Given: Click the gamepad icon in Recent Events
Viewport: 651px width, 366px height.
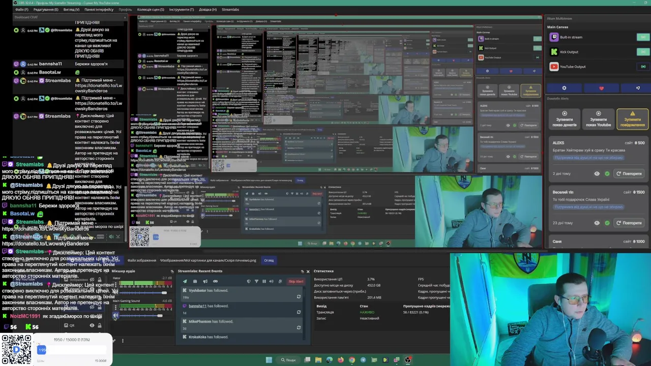Looking at the screenshot, I should pos(215,281).
